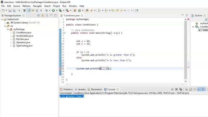Switch to the Problems tab

(x=66, y=89)
